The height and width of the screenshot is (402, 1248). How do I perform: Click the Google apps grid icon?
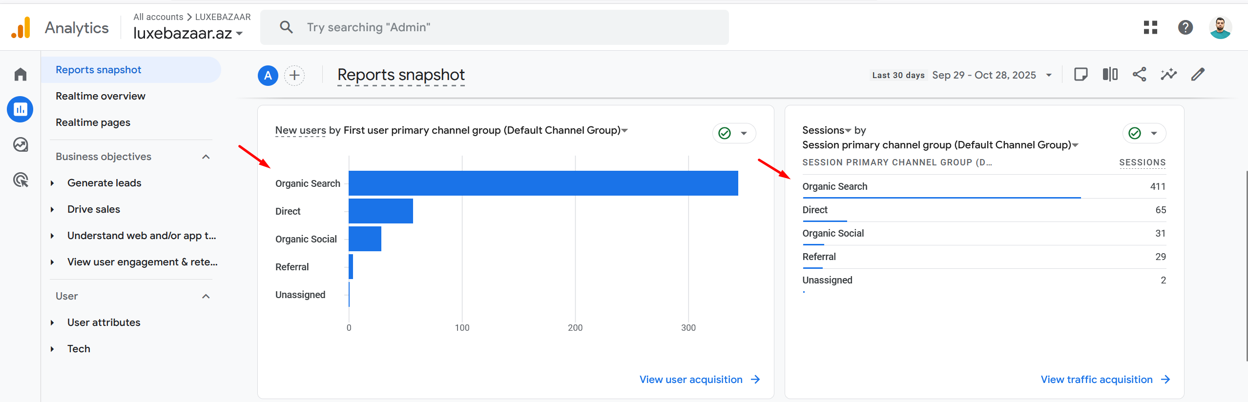click(x=1150, y=27)
